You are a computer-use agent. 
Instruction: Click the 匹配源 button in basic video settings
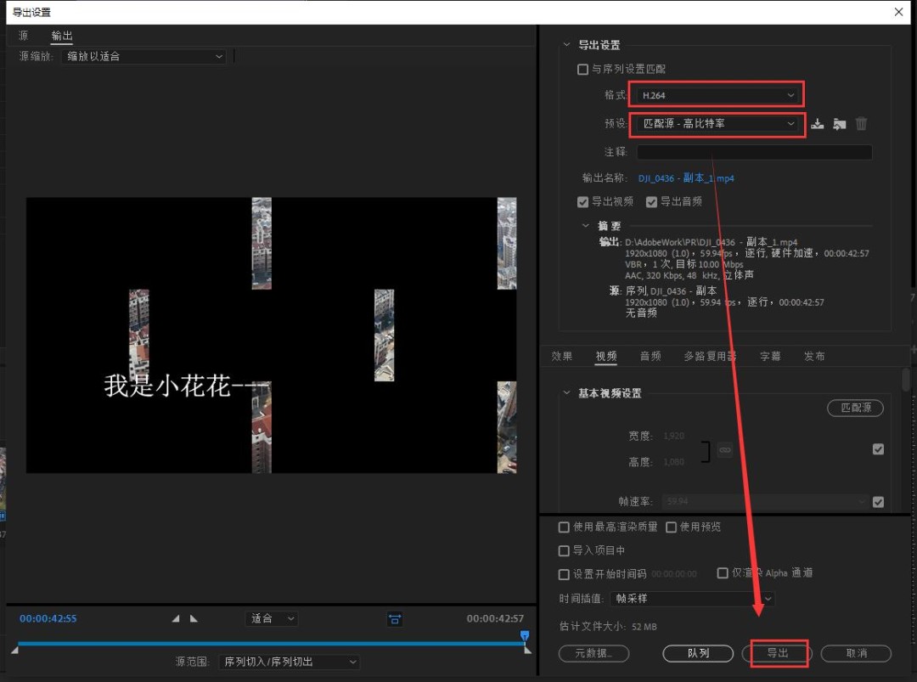(854, 408)
